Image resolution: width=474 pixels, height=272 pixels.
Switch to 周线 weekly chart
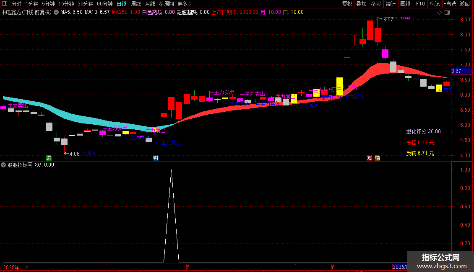pyautogui.click(x=136, y=4)
